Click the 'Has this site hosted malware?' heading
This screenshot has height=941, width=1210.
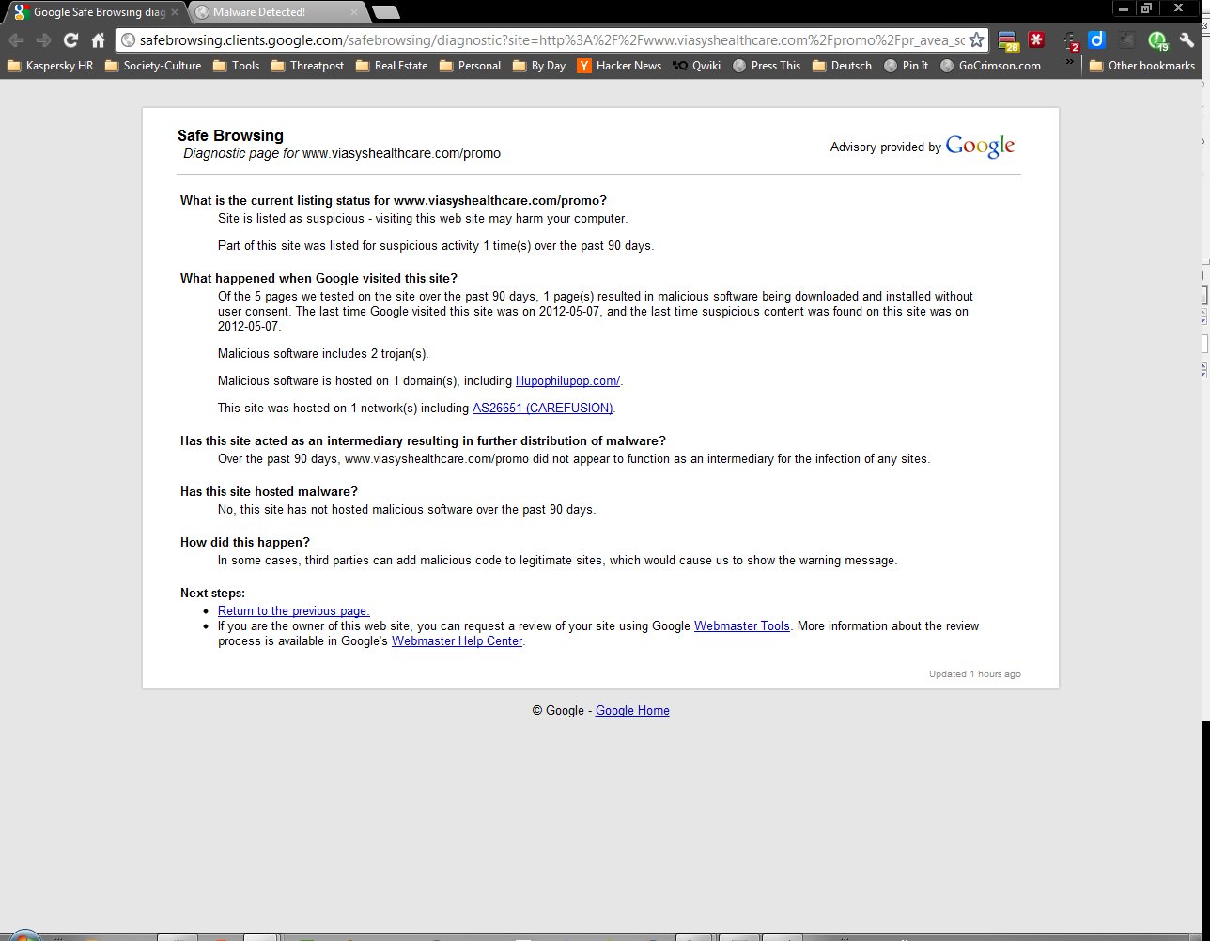269,492
